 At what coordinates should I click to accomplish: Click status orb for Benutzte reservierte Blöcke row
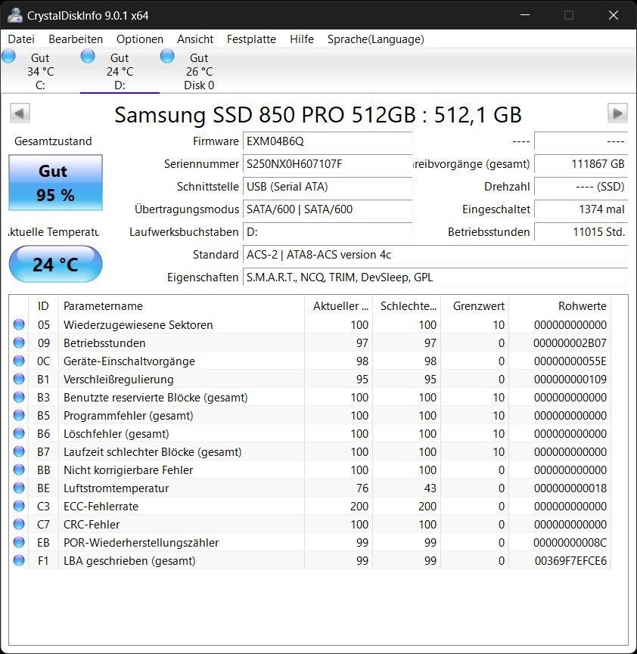[x=19, y=397]
